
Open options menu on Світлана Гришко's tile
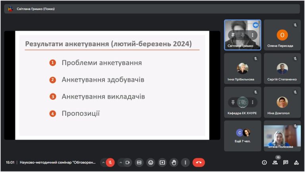[x=253, y=35]
